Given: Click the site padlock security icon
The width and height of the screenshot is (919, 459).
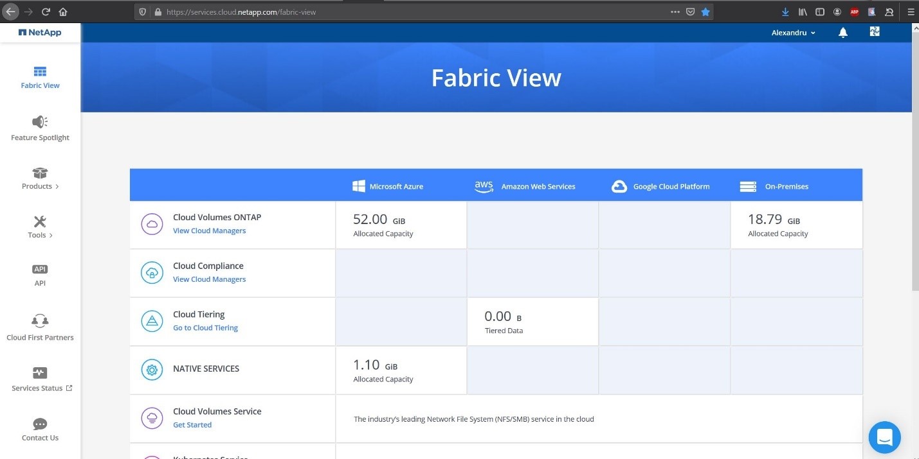Looking at the screenshot, I should point(158,12).
